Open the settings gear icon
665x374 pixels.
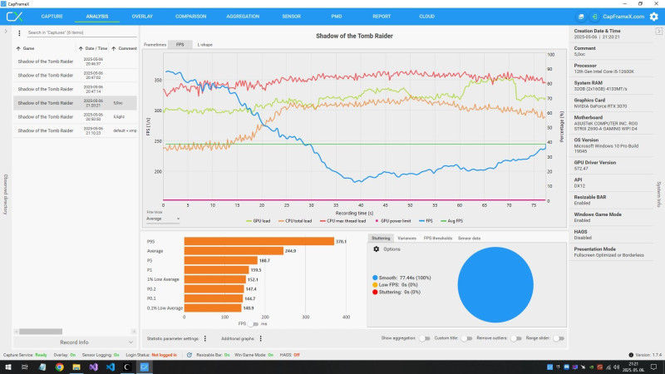point(653,17)
